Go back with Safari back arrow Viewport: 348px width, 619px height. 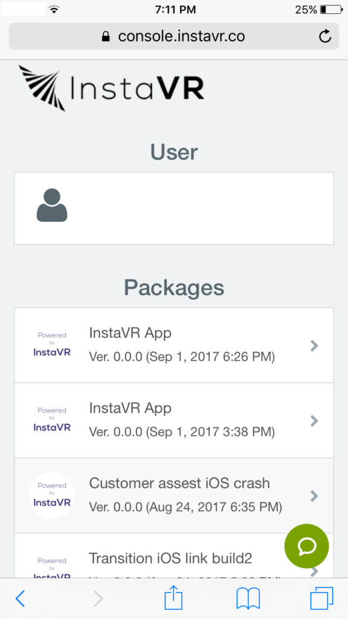click(x=20, y=599)
